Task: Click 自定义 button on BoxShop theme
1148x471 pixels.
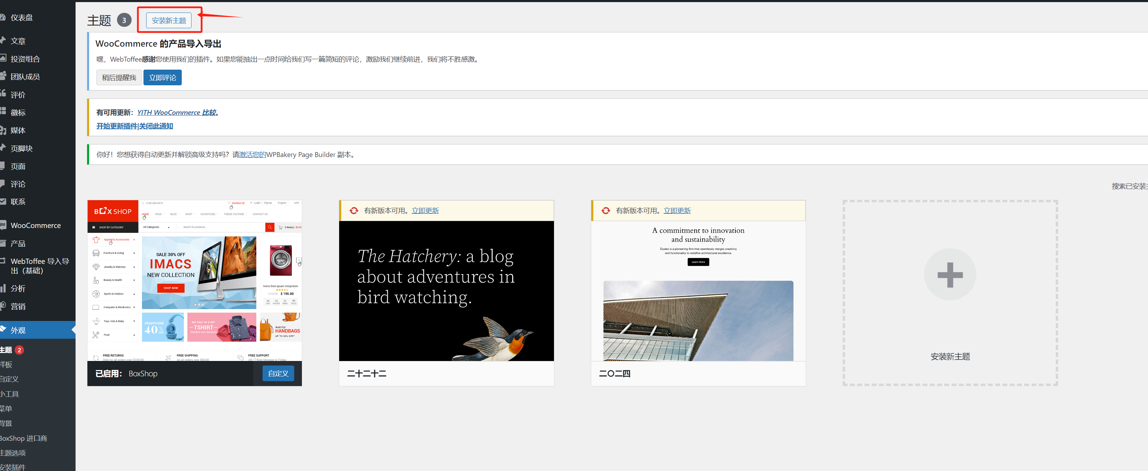Action: tap(278, 374)
